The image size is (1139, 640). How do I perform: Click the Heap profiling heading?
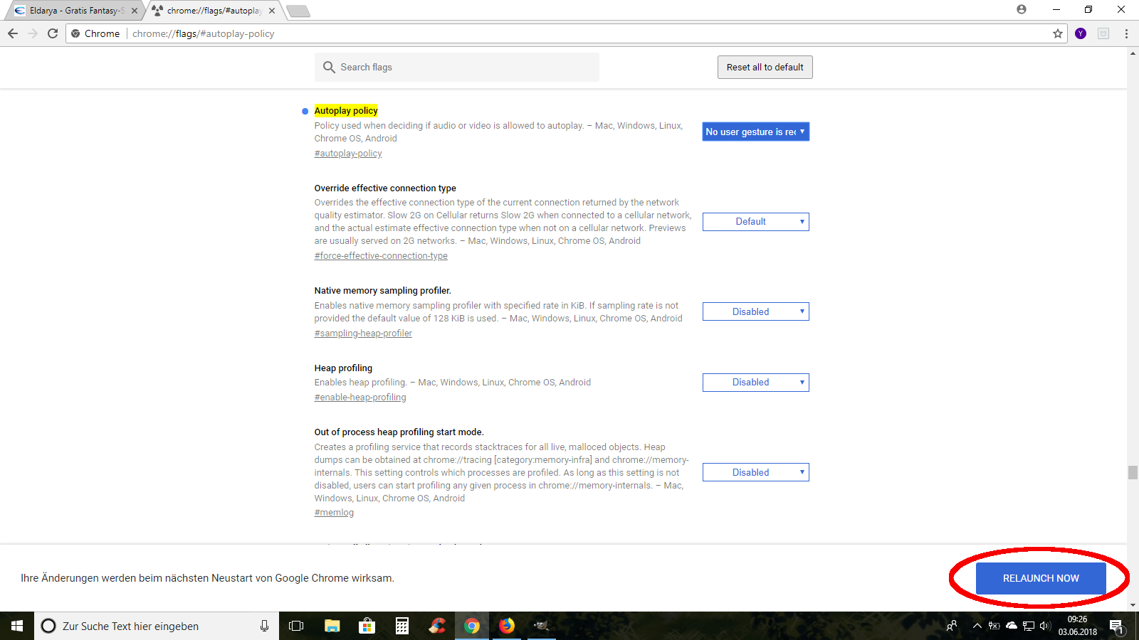pyautogui.click(x=343, y=368)
